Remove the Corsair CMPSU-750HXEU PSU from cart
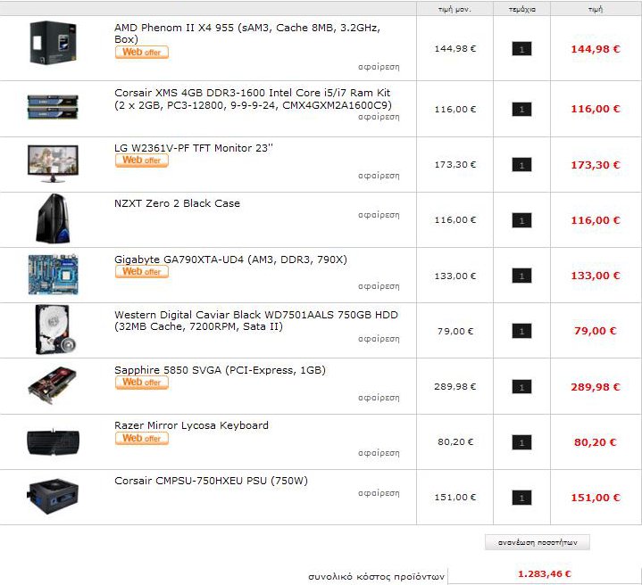Screen dimensions: 642x585 (x=379, y=493)
